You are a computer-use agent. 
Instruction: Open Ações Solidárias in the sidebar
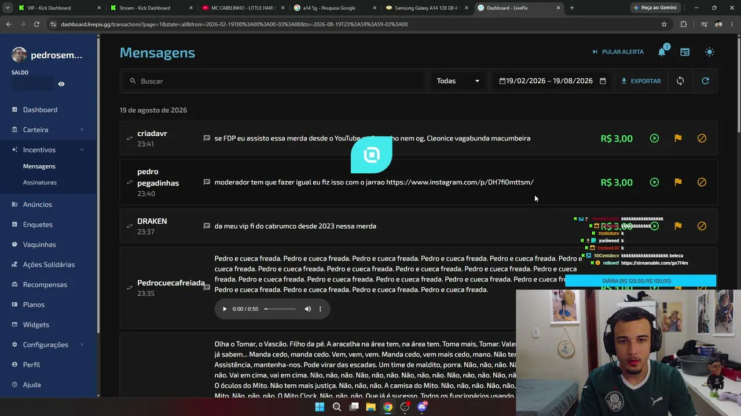point(49,265)
